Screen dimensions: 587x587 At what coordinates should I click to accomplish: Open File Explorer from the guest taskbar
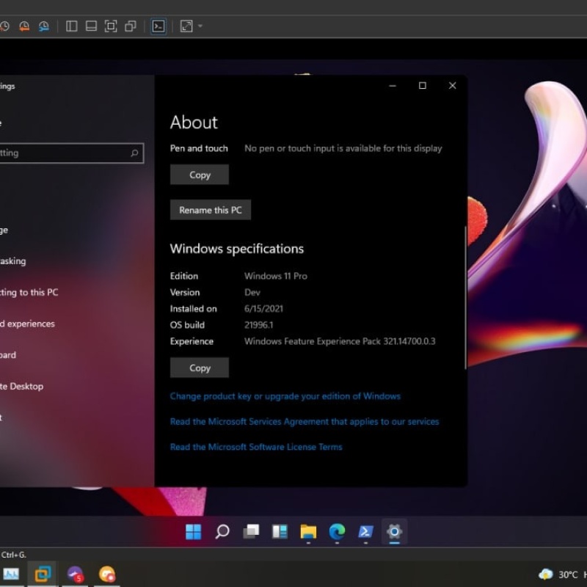click(x=308, y=531)
